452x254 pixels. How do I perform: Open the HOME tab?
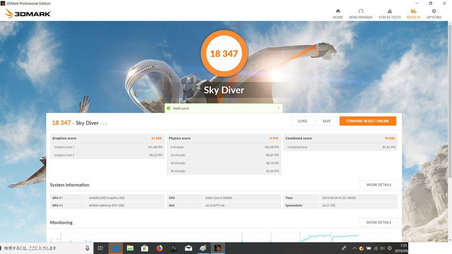tap(338, 14)
